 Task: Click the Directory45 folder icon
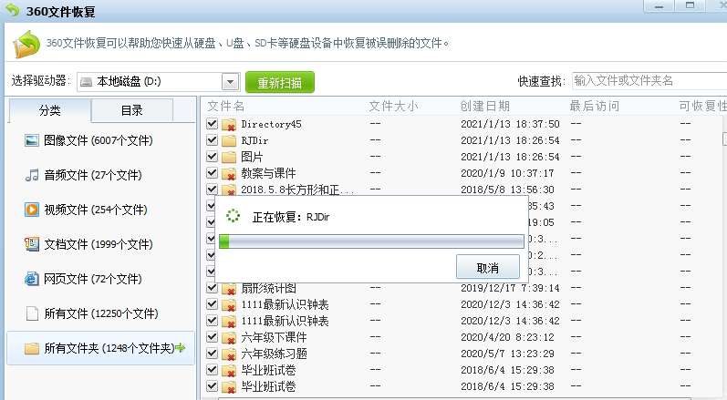pyautogui.click(x=229, y=124)
